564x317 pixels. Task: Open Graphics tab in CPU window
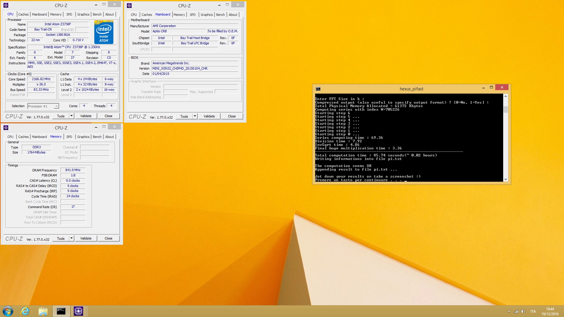[83, 14]
